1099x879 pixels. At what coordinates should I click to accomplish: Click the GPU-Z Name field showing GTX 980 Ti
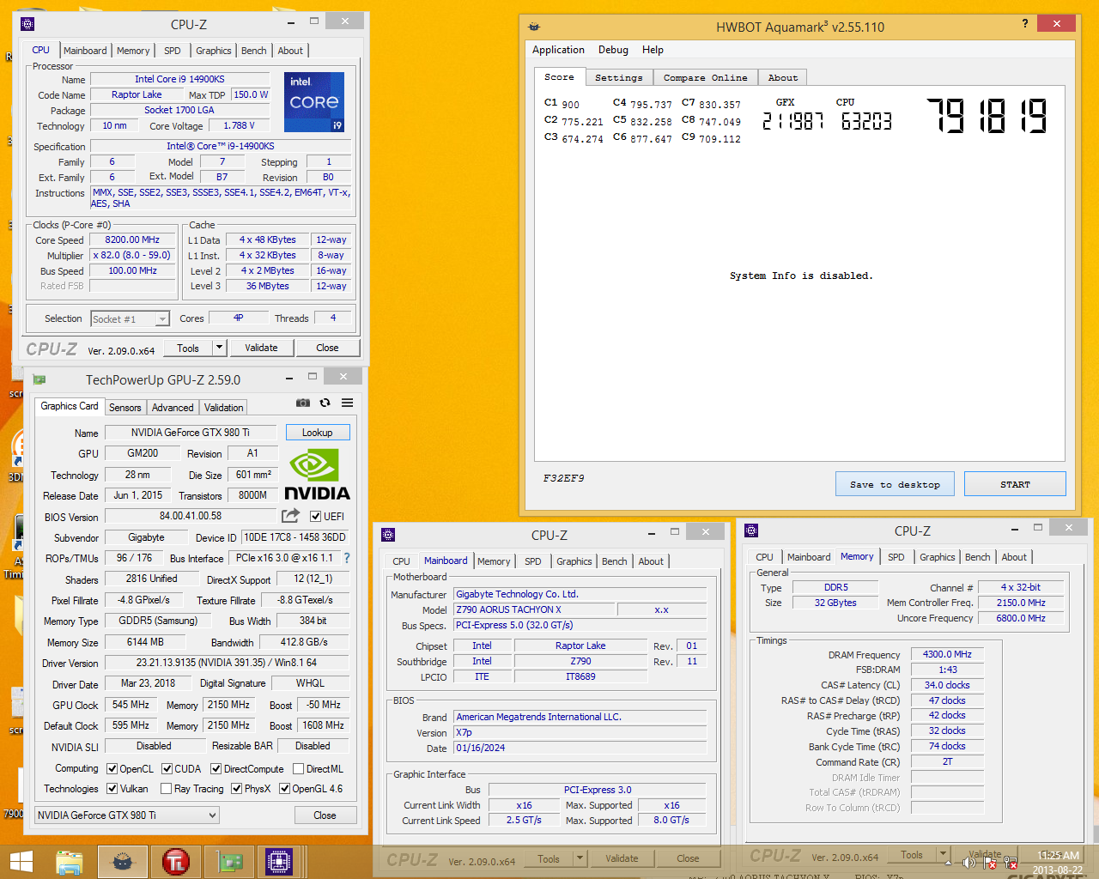point(191,433)
